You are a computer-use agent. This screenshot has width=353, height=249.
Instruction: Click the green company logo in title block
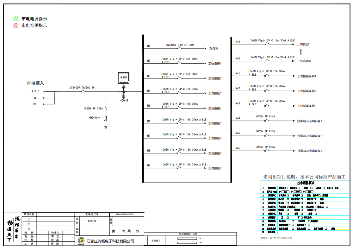pos(81,241)
